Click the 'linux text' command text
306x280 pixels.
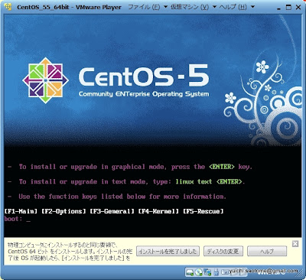click(194, 181)
